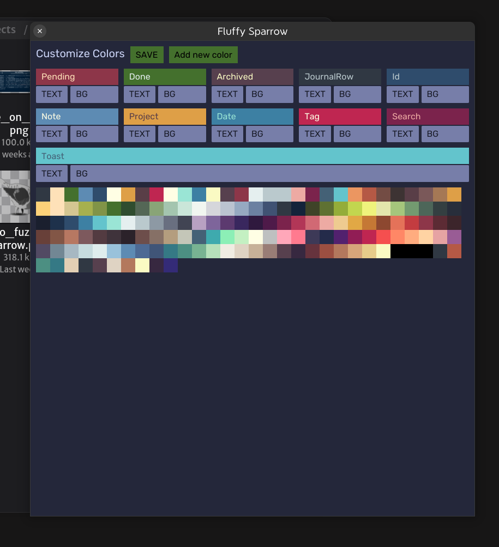The image size is (499, 547).
Task: Choose BG option under Search
Action: (445, 134)
